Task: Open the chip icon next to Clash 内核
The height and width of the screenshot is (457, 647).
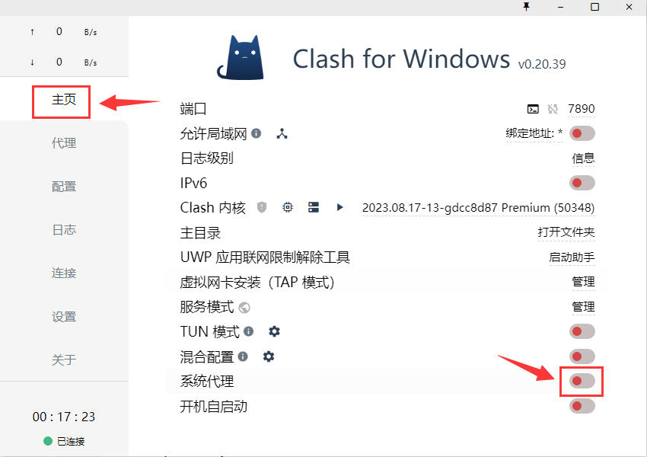Action: click(x=288, y=207)
